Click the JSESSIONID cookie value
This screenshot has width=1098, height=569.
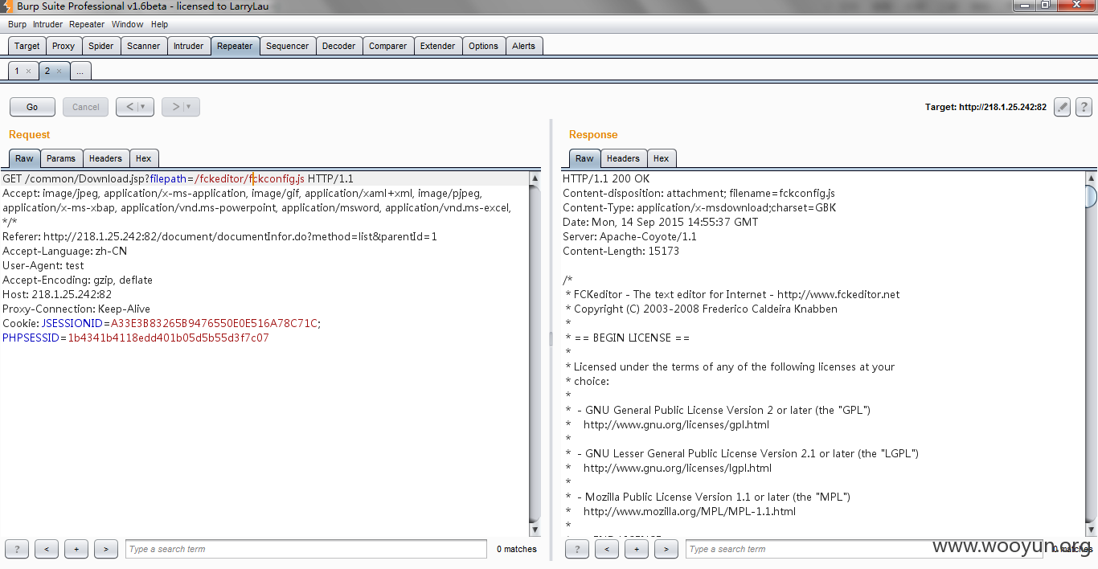pos(214,323)
